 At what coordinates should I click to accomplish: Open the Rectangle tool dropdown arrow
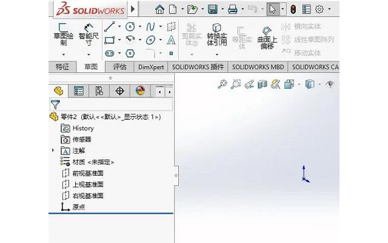click(119, 39)
